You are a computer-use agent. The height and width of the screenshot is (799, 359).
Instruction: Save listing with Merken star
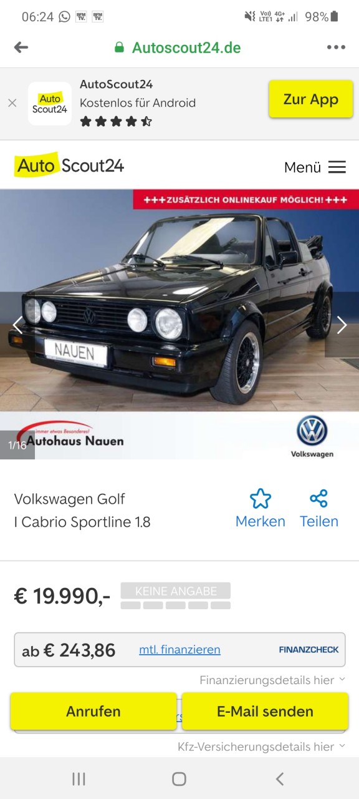pyautogui.click(x=261, y=509)
